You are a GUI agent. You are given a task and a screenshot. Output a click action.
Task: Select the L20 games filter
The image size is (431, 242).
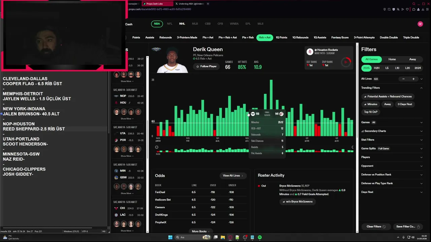coord(407,68)
